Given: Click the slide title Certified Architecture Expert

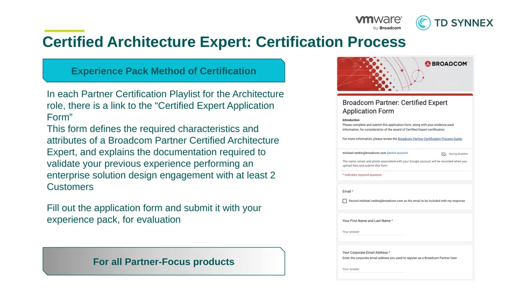Looking at the screenshot, I should (224, 42).
